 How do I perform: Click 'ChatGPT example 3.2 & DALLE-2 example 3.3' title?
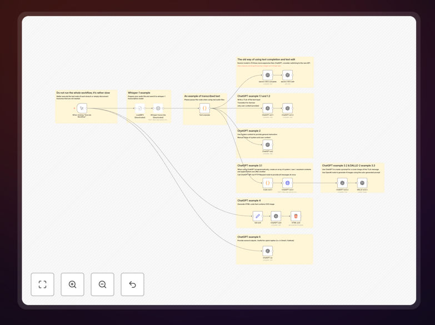(x=348, y=166)
